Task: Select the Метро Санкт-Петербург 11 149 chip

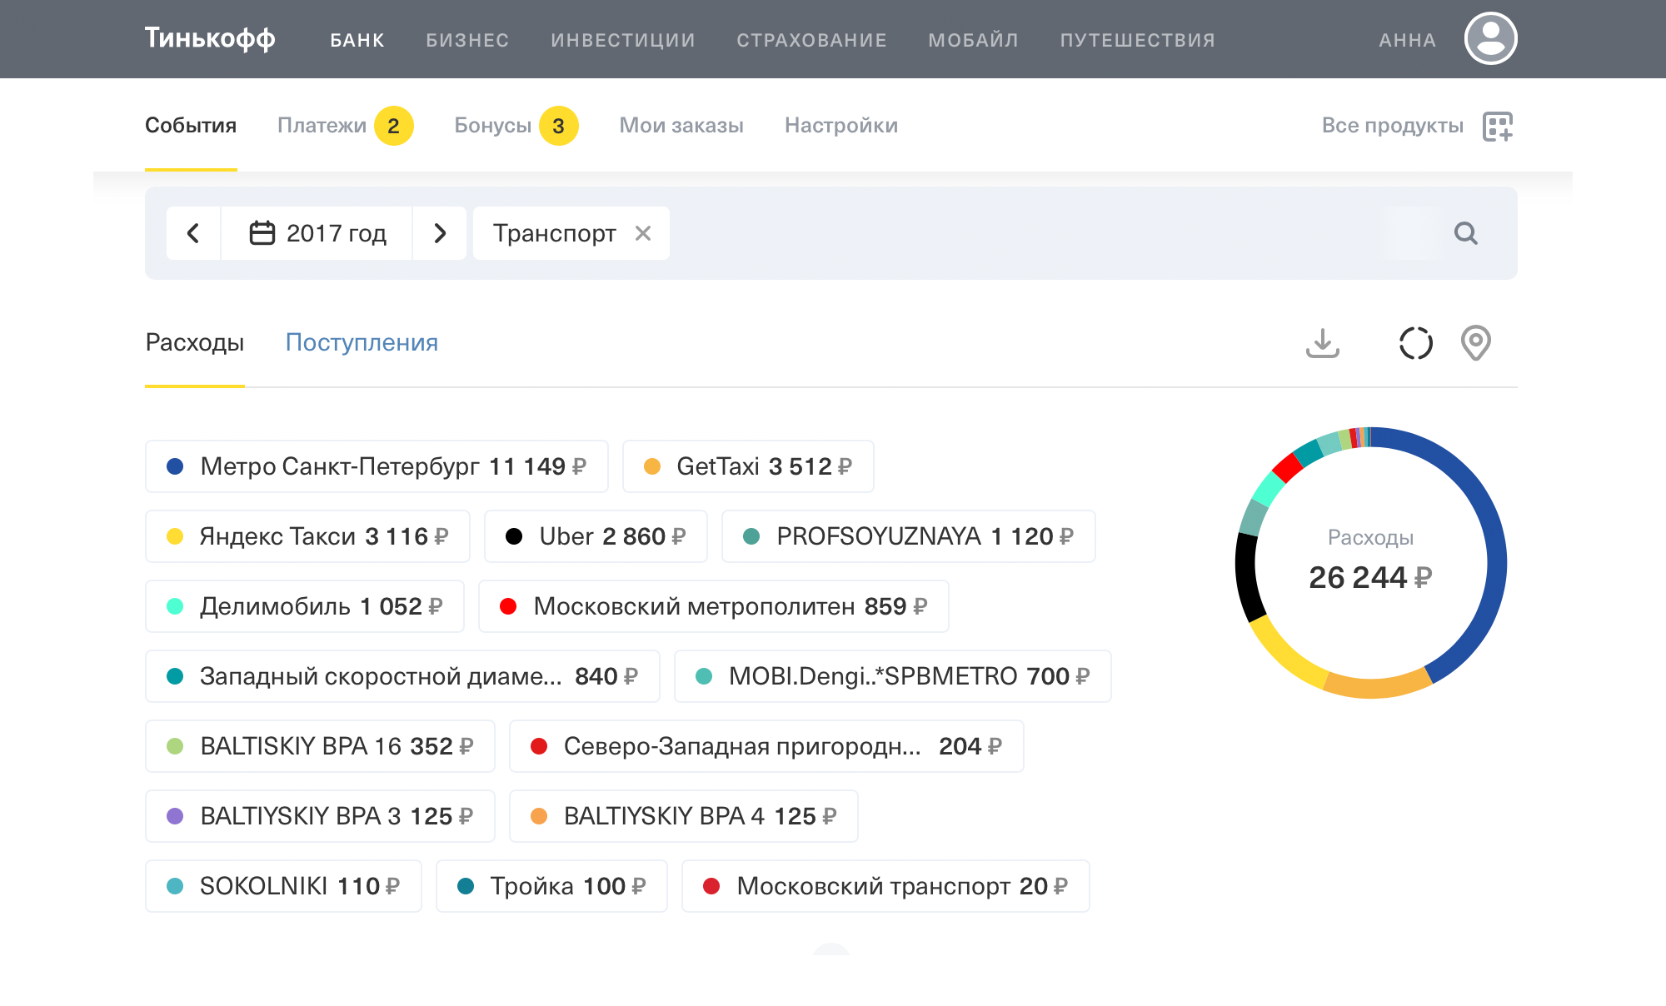Action: 377,466
